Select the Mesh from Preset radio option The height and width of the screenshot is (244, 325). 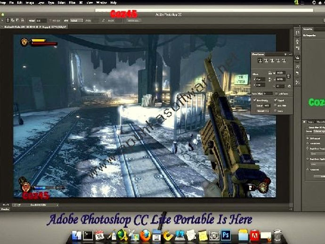[308, 149]
